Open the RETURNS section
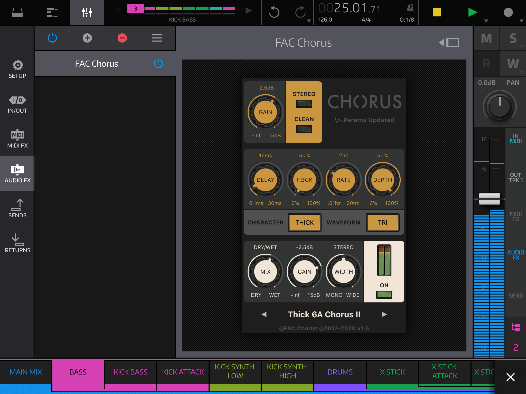Screen dimensions: 526x394 click(17, 243)
